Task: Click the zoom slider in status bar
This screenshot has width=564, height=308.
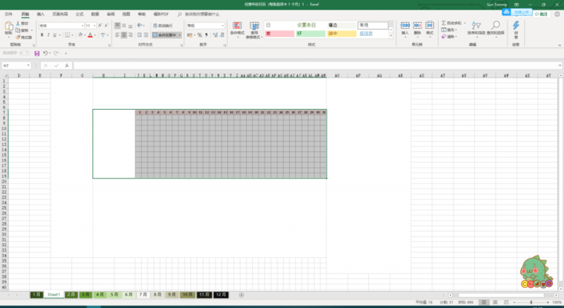Action: [531, 303]
